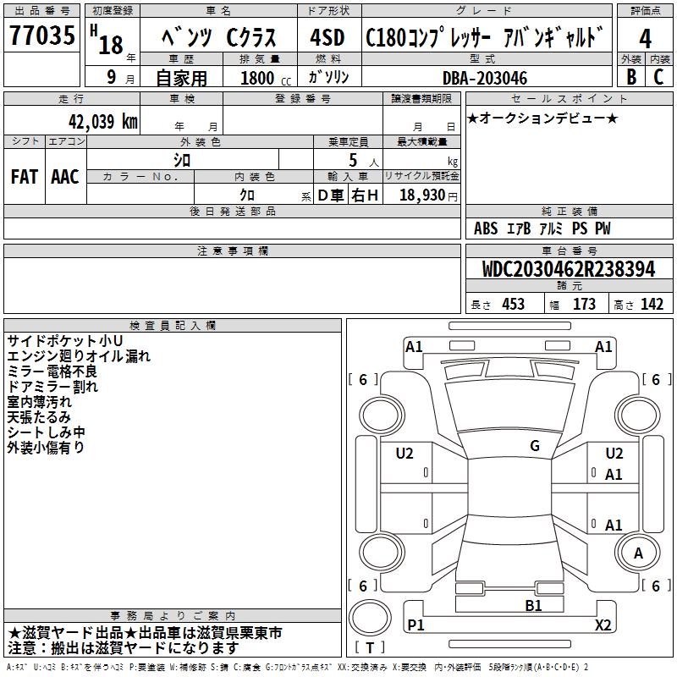
Task: Select inspector note ドアミラー割れ
Action: tap(52, 387)
